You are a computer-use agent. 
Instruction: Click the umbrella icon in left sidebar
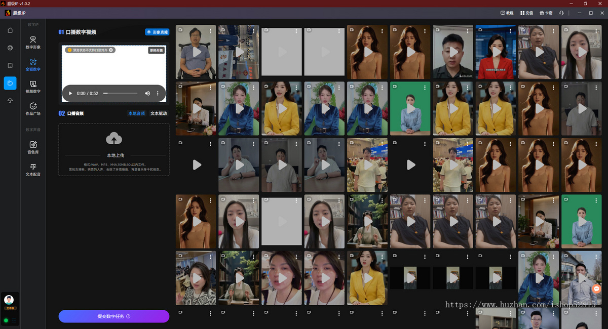tap(10, 101)
